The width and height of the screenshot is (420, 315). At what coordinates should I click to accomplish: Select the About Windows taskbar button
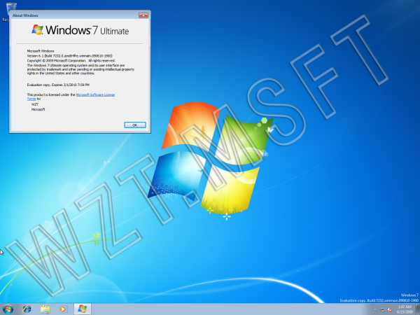(82, 309)
